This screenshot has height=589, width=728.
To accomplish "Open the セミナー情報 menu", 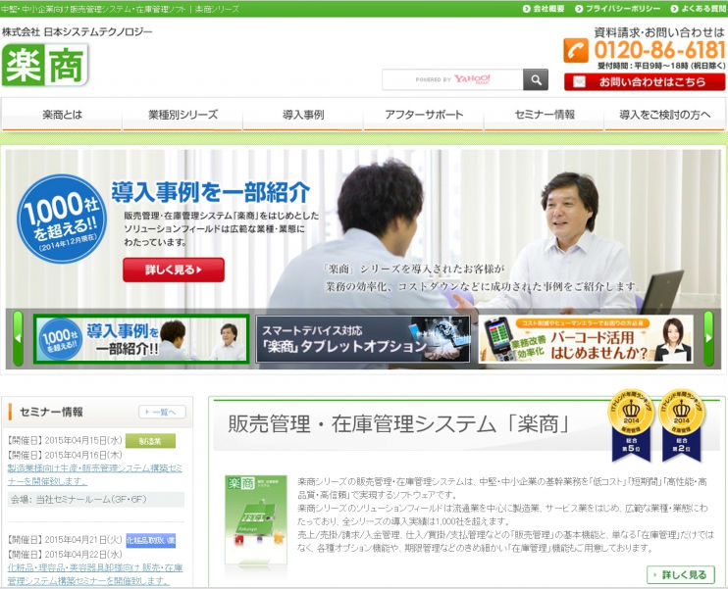I will click(545, 115).
